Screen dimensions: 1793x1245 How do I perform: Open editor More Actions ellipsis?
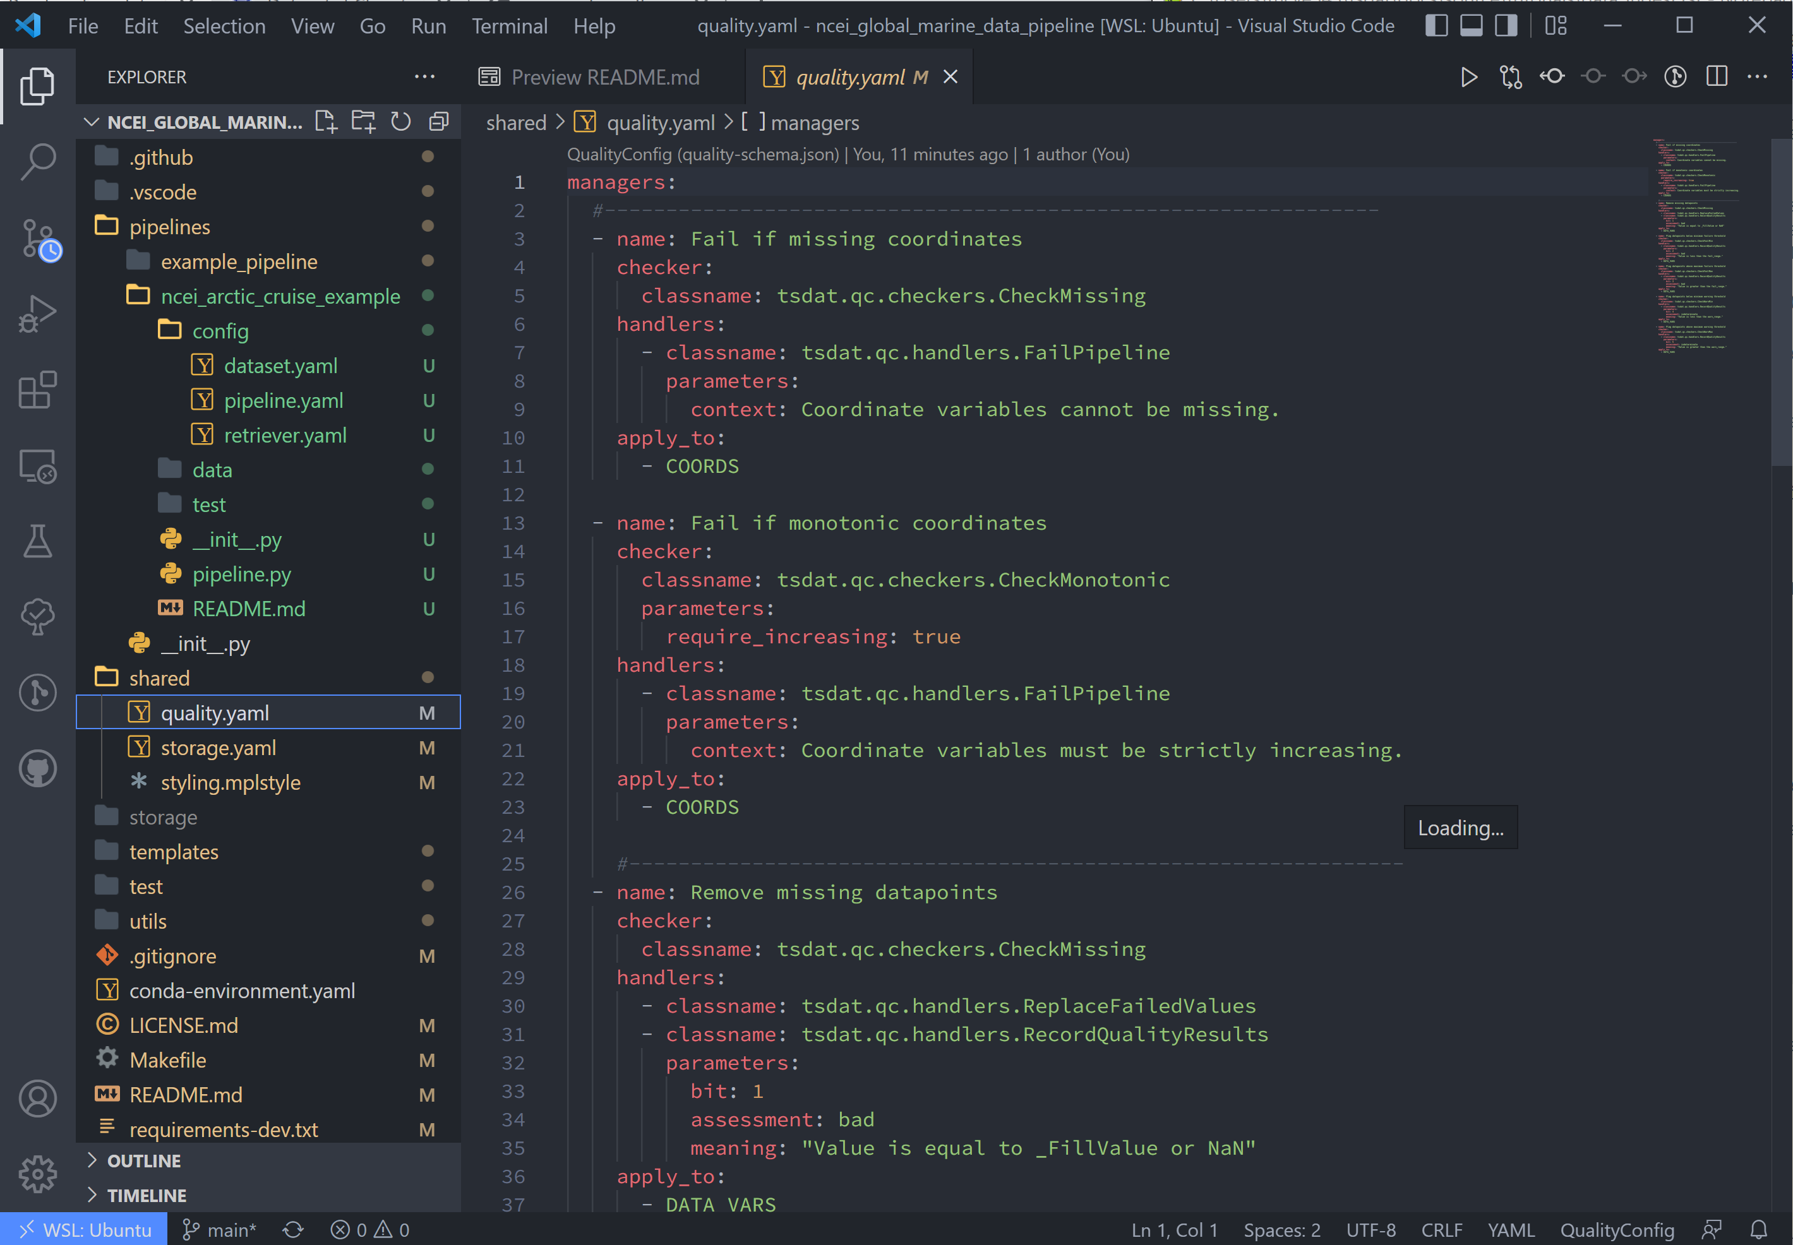click(1757, 76)
